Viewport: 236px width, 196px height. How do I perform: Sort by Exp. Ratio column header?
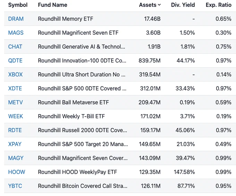(x=219, y=5)
